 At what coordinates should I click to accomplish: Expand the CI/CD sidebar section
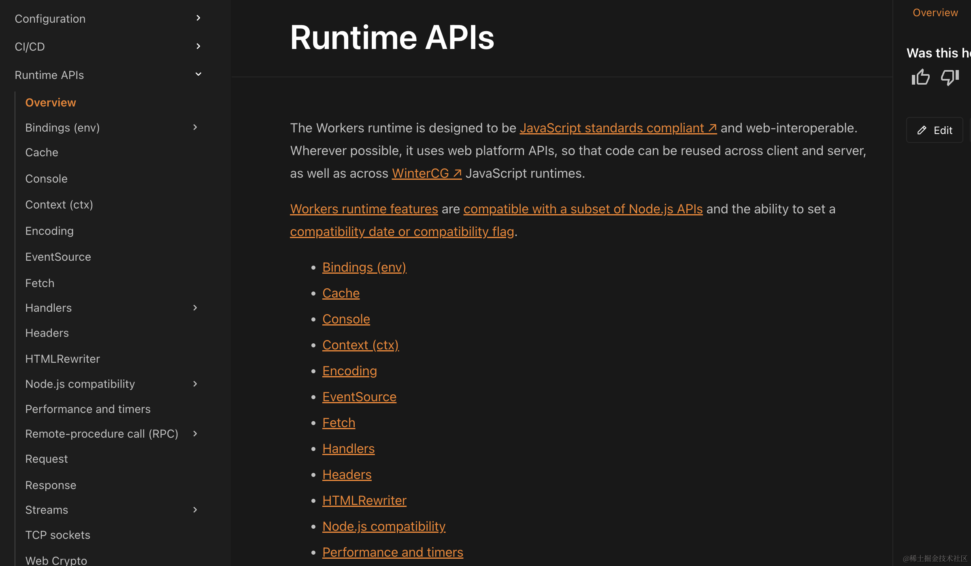coord(198,46)
